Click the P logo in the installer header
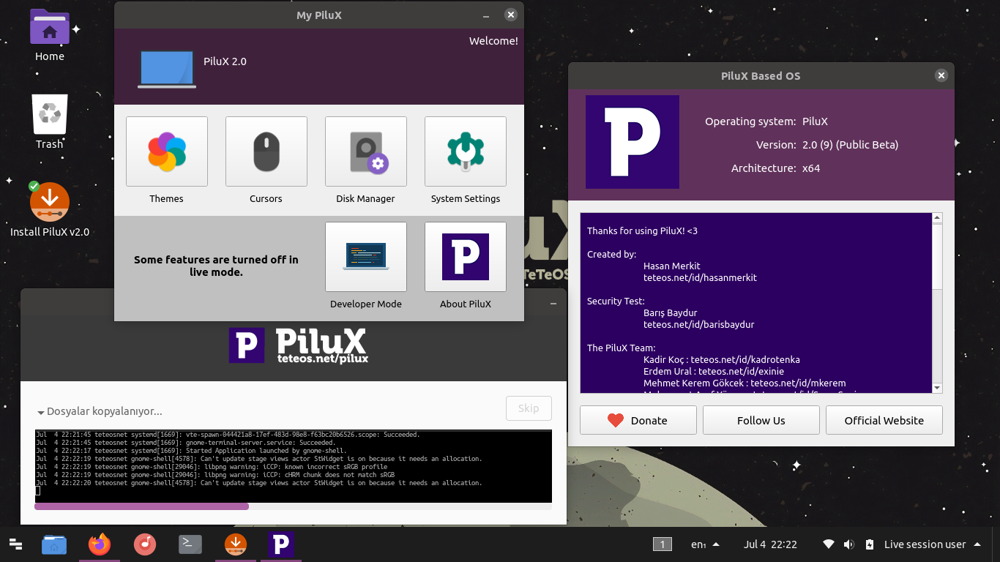This screenshot has width=1000, height=562. (247, 345)
